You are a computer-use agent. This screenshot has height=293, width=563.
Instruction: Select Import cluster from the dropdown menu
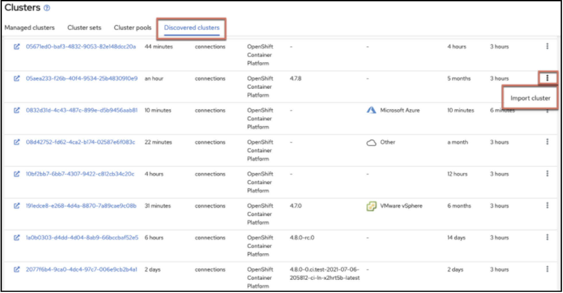click(530, 98)
